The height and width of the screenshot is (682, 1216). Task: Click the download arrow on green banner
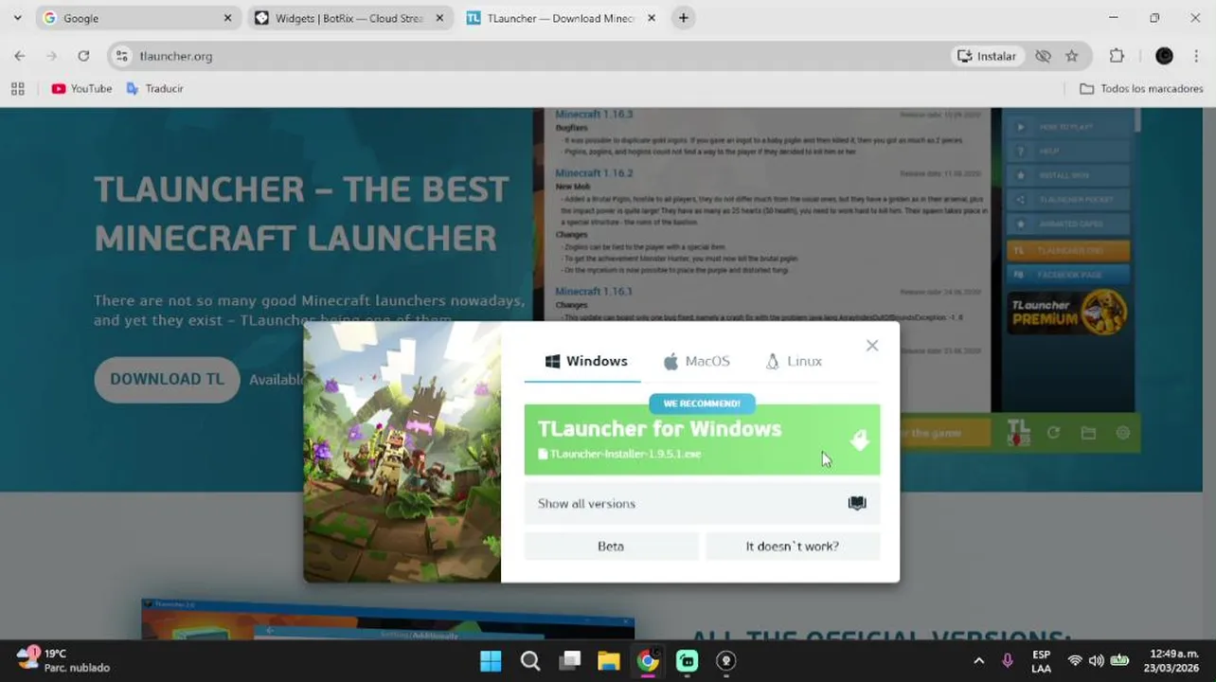coord(859,440)
